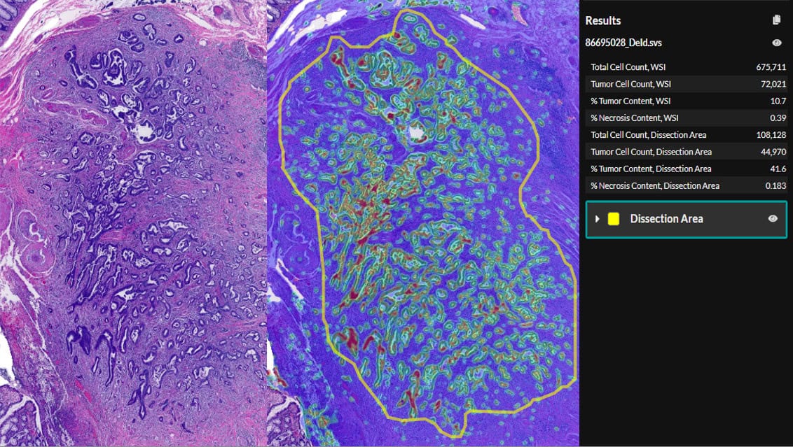The height and width of the screenshot is (447, 793).
Task: Click the value 41.6
Action: [778, 169]
